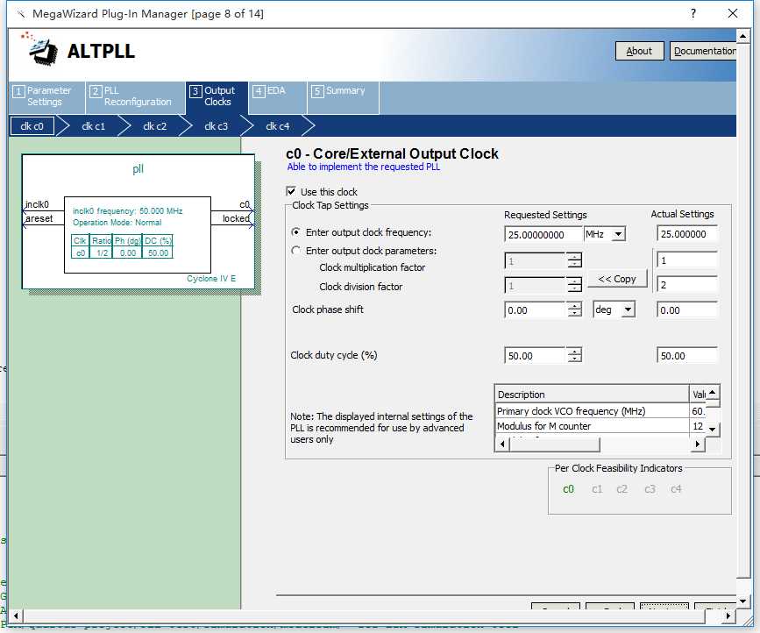This screenshot has width=760, height=633.
Task: Click 'Modulus for M counter' row
Action: pos(600,426)
